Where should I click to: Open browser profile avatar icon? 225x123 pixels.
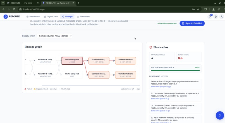coord(219,9)
